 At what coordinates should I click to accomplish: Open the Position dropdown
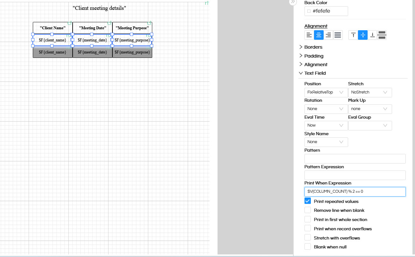coord(326,92)
